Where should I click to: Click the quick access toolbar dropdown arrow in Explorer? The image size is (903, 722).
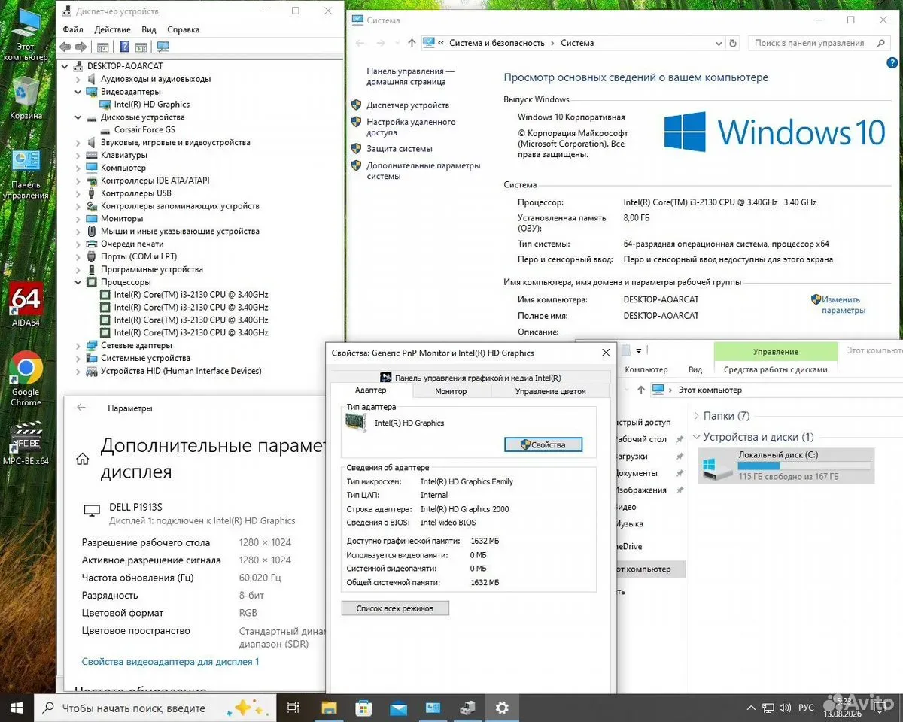[639, 350]
